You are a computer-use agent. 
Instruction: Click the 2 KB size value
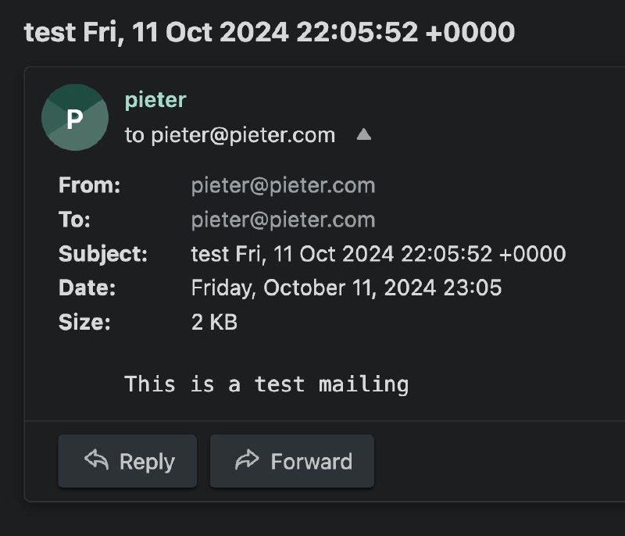[214, 322]
